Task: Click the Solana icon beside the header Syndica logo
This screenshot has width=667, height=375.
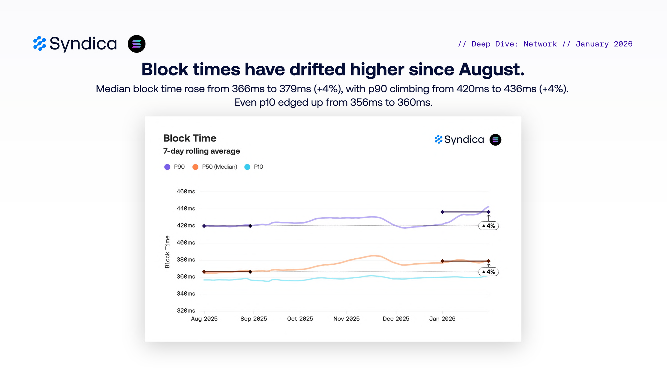Action: click(136, 44)
